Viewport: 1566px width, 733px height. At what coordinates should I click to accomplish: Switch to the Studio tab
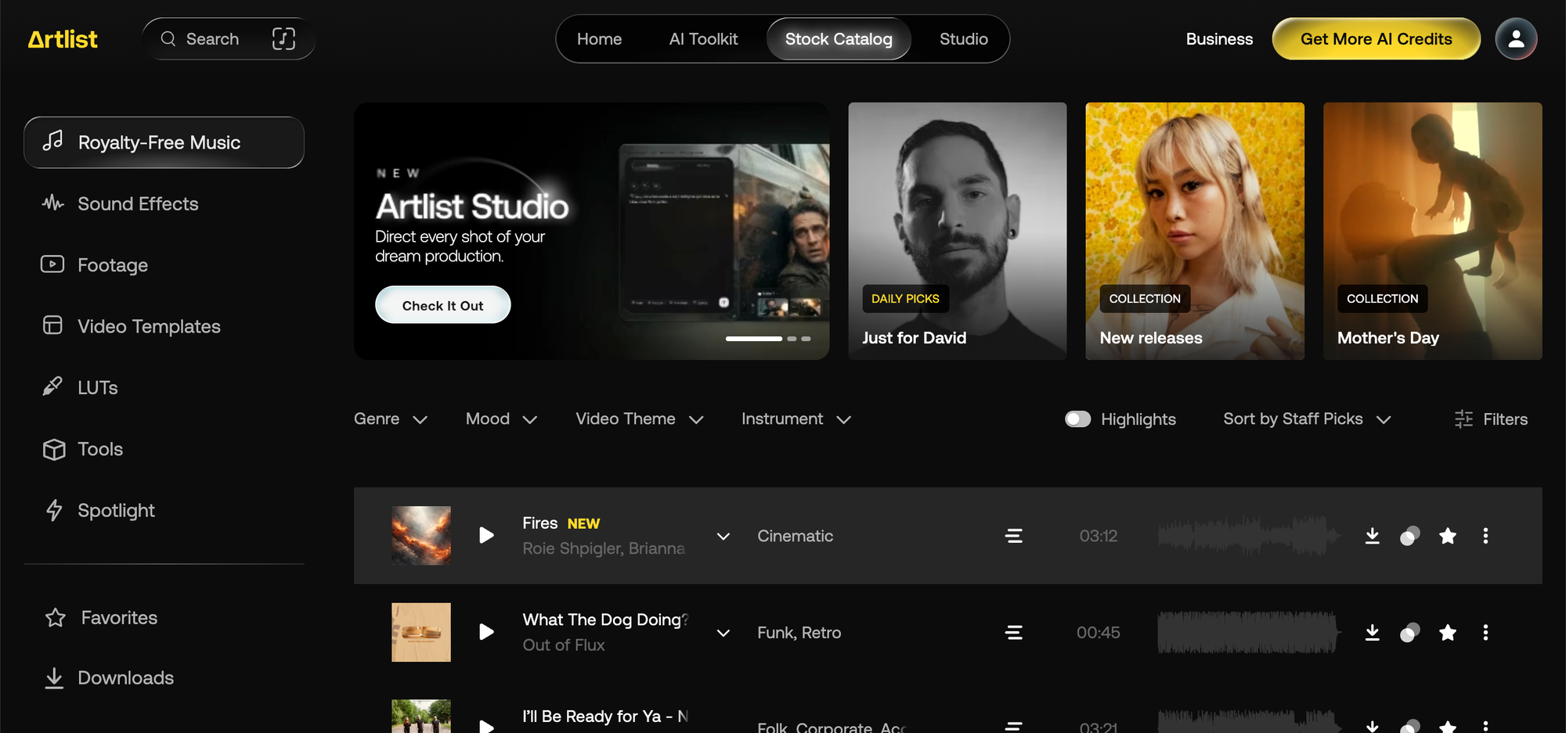963,39
